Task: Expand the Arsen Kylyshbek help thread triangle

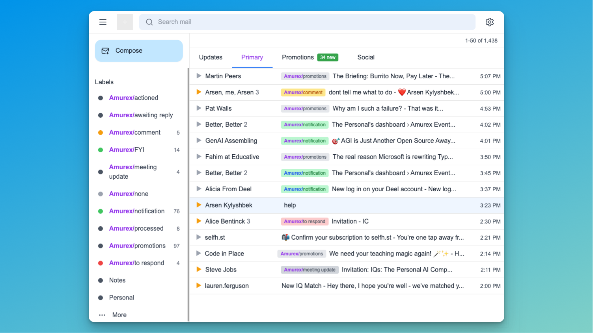Action: [x=198, y=205]
